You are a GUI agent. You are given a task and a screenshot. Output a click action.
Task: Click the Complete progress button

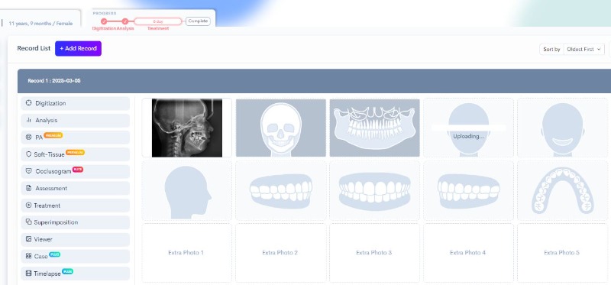click(198, 21)
